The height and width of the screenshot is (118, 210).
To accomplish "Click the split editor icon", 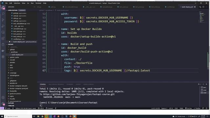I will (203, 7).
